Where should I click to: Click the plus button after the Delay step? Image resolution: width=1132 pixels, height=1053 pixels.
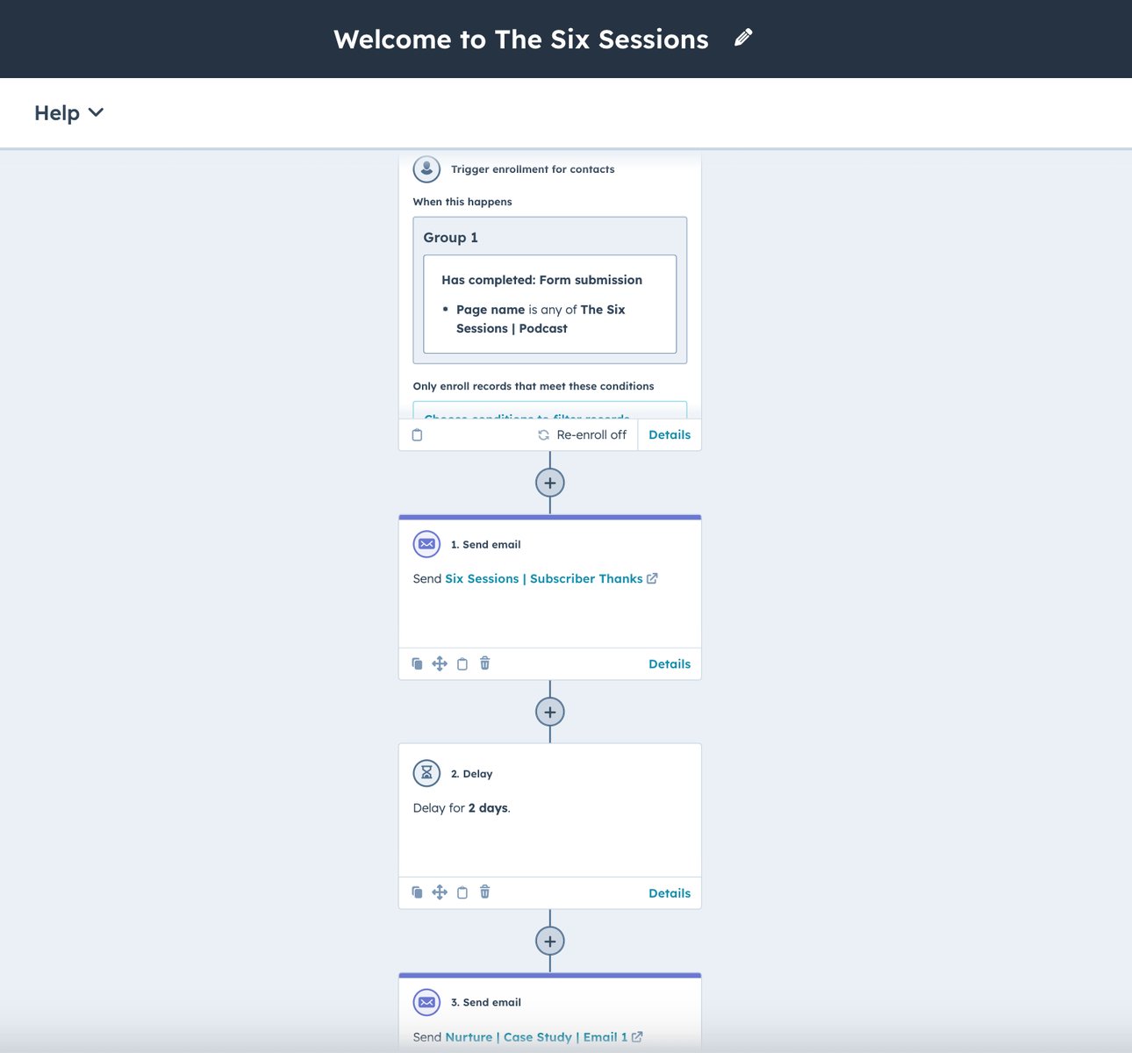click(549, 940)
